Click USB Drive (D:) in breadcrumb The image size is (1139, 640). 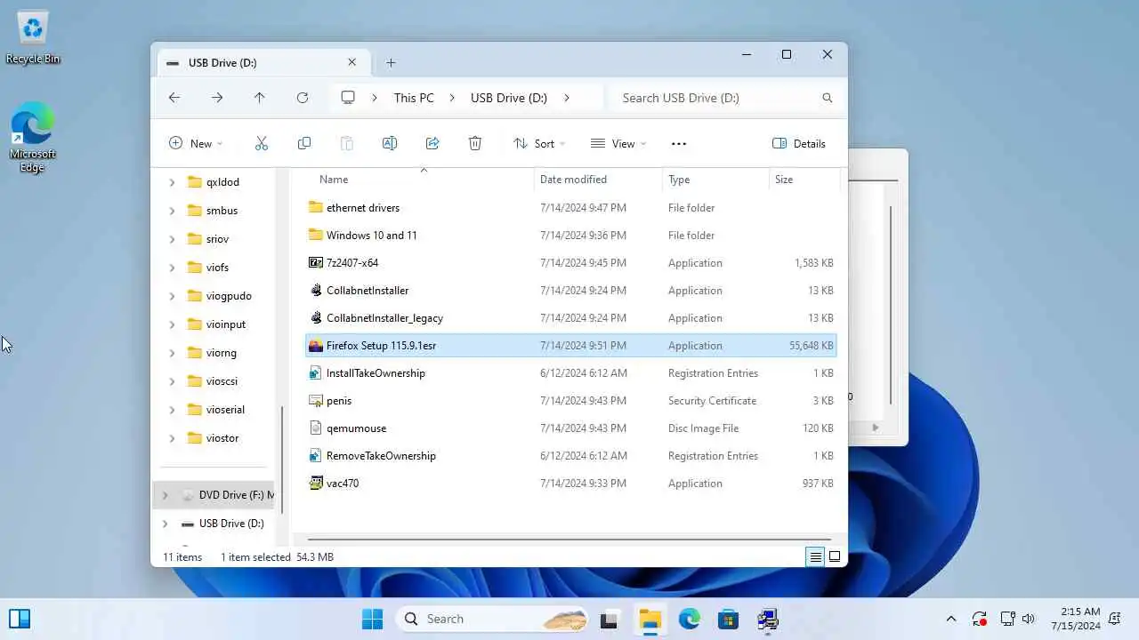pos(509,98)
